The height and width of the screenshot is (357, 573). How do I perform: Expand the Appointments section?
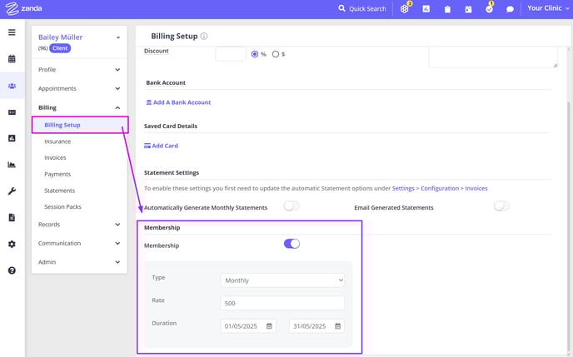[x=79, y=88]
